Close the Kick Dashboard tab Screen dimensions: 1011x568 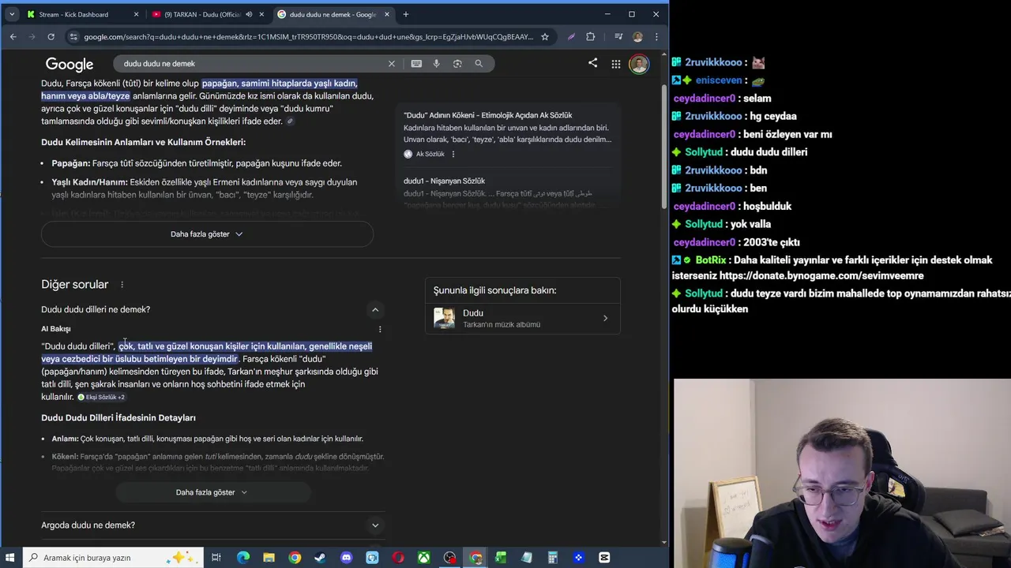pyautogui.click(x=137, y=14)
